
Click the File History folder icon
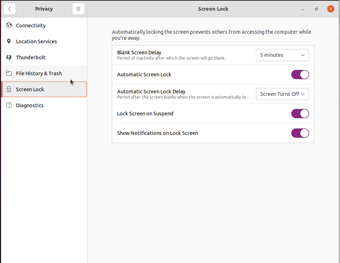pyautogui.click(x=9, y=73)
